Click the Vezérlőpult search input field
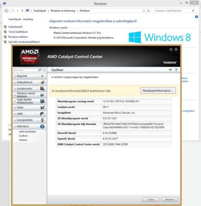This screenshot has width=201, height=206. point(172,11)
